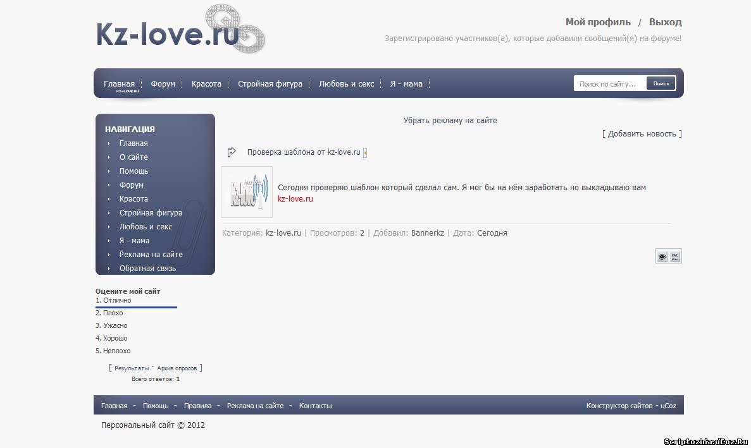Viewport: 751px width, 448px height.
Task: Focus the Поиск по сайту search field
Action: [610, 83]
